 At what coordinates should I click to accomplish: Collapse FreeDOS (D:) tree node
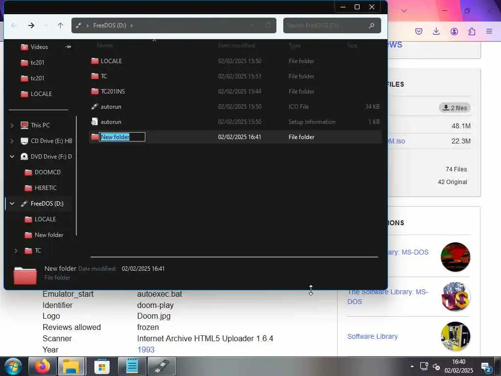tap(12, 204)
